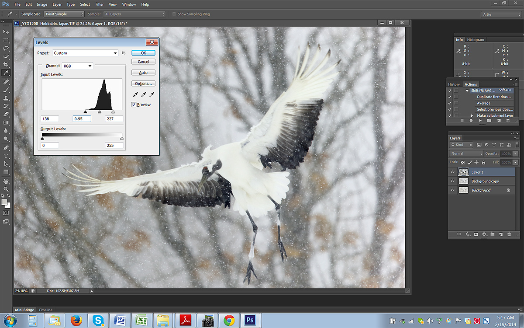Click the input levels black point slider
524x328 pixels.
[85, 112]
